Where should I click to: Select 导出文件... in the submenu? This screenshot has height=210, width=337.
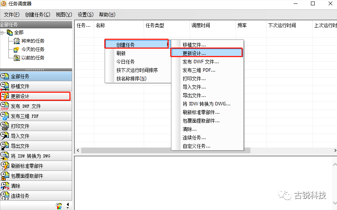[x=207, y=95]
